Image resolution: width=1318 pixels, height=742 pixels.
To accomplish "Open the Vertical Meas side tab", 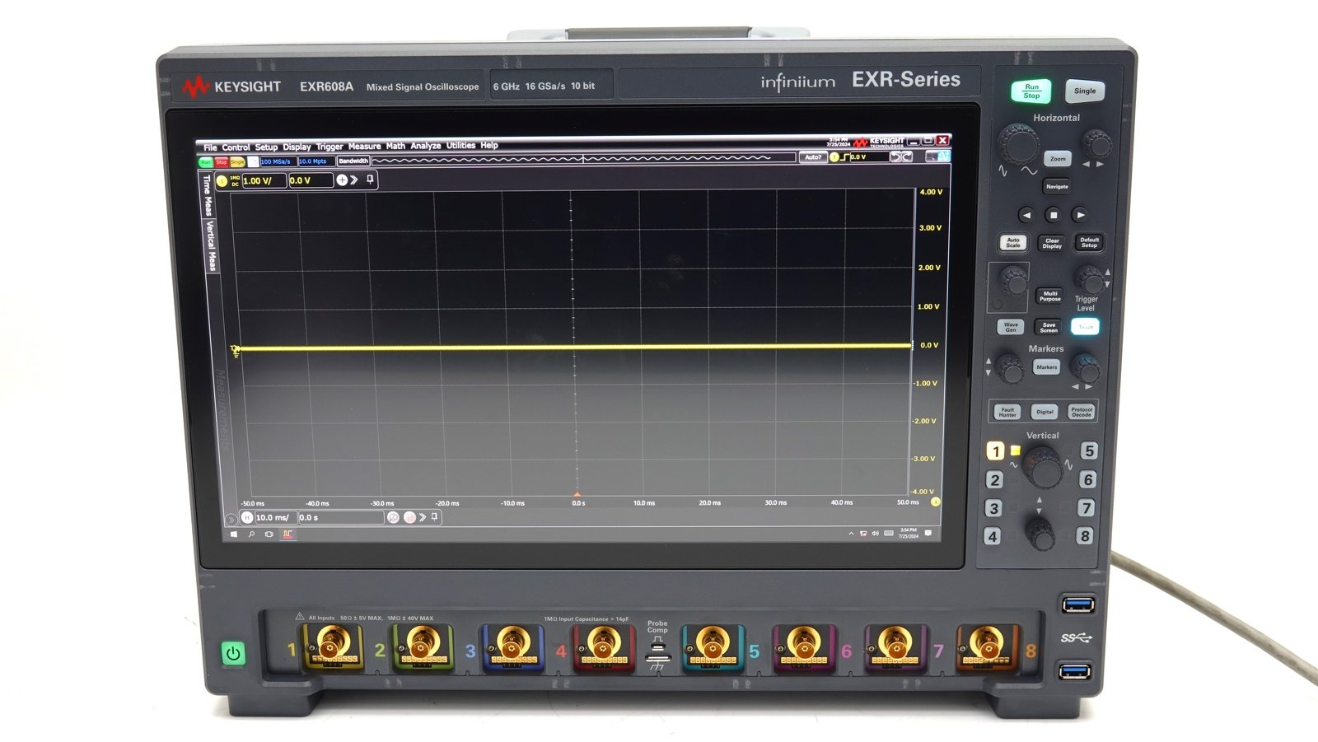I will click(211, 245).
